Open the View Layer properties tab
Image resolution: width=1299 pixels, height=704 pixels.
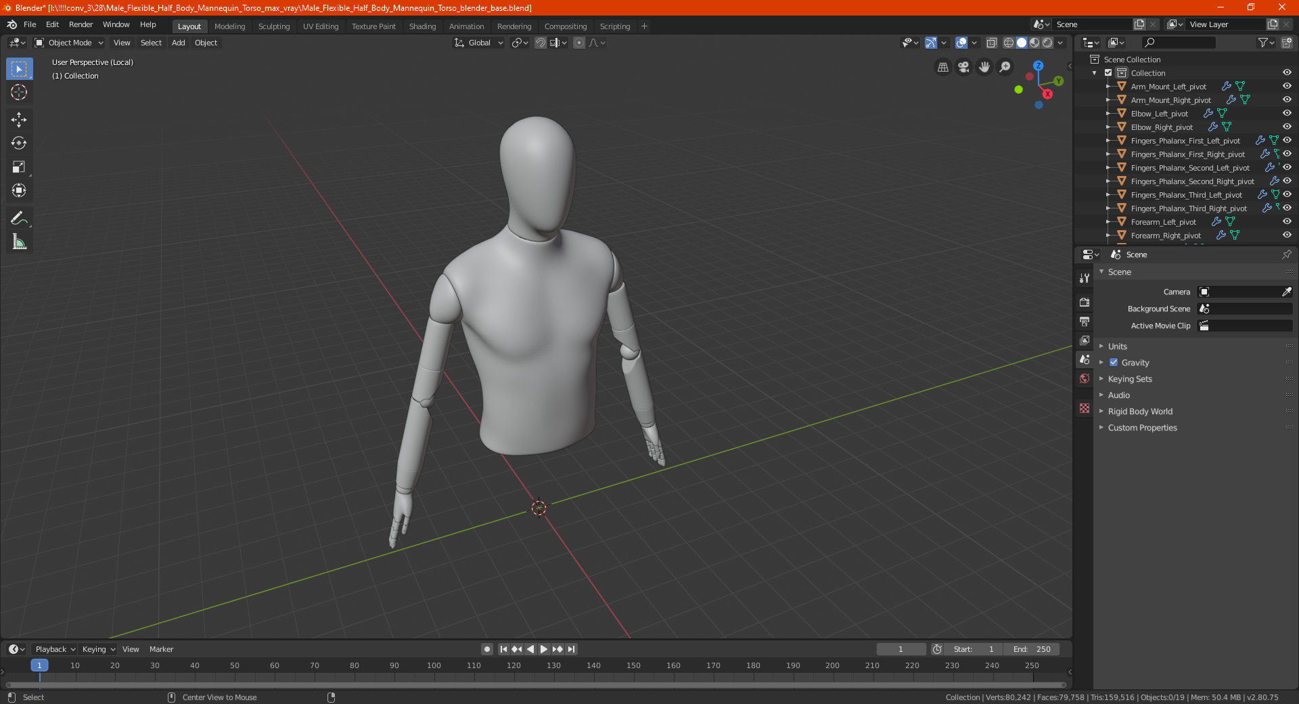click(1085, 340)
